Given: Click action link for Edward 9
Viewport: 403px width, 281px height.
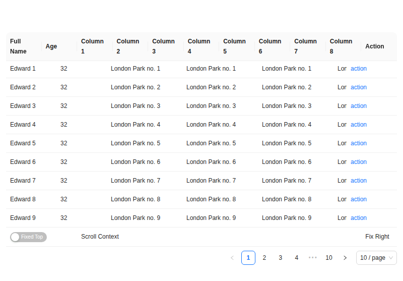Looking at the screenshot, I should tap(359, 218).
